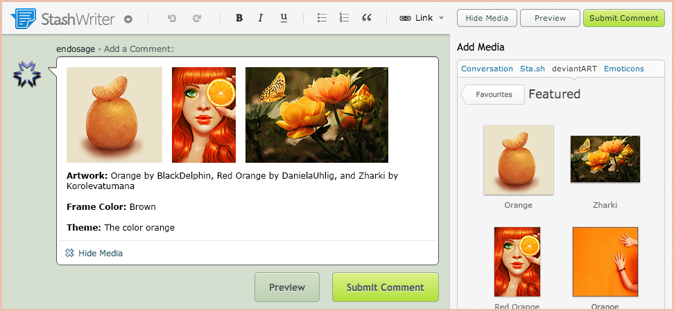Undo the last edit
Image resolution: width=674 pixels, height=311 pixels.
[172, 19]
